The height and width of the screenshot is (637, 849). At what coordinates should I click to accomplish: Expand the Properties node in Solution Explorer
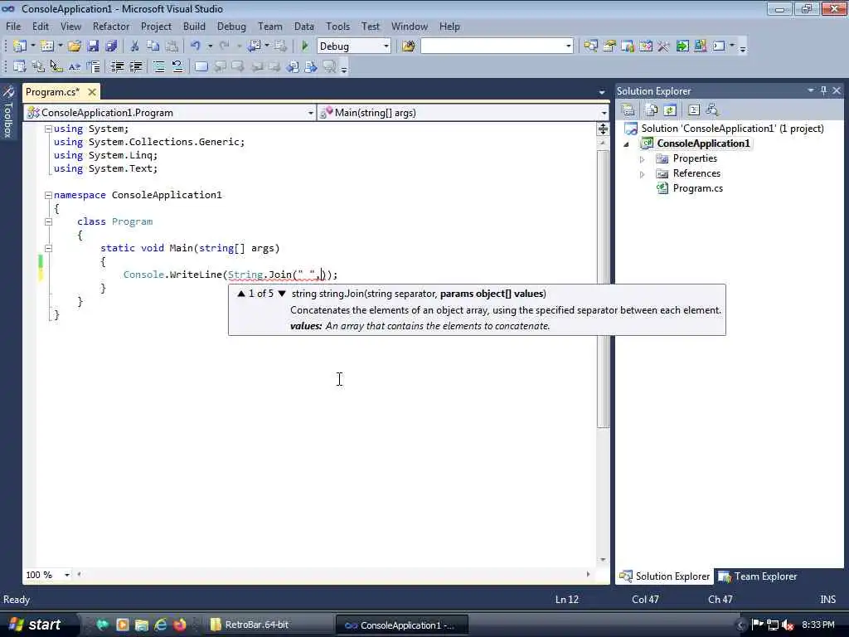coord(643,159)
